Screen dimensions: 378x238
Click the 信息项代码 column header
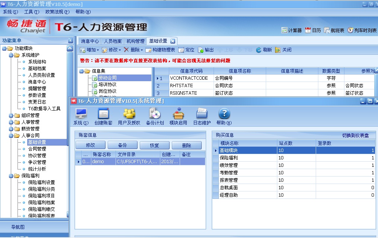191,71
